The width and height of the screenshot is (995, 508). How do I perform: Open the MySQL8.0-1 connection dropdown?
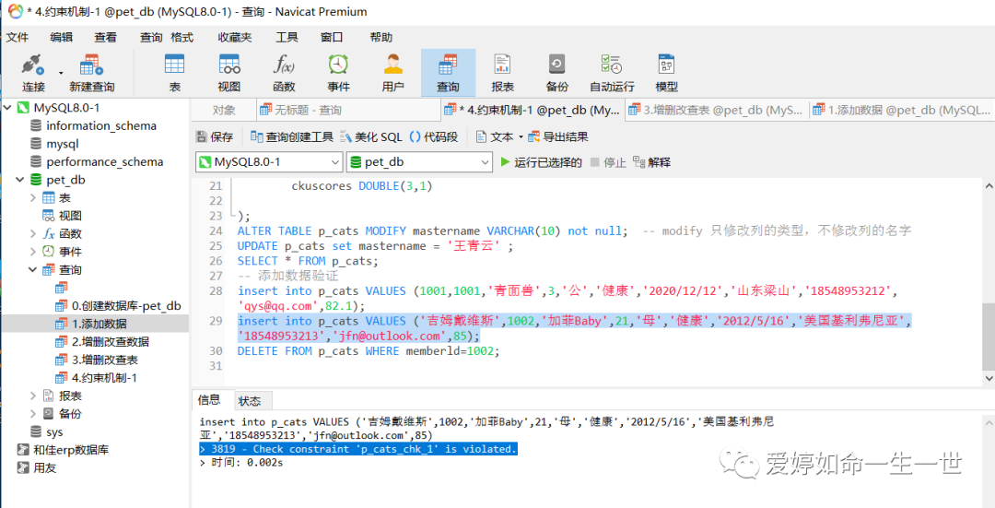click(x=269, y=162)
